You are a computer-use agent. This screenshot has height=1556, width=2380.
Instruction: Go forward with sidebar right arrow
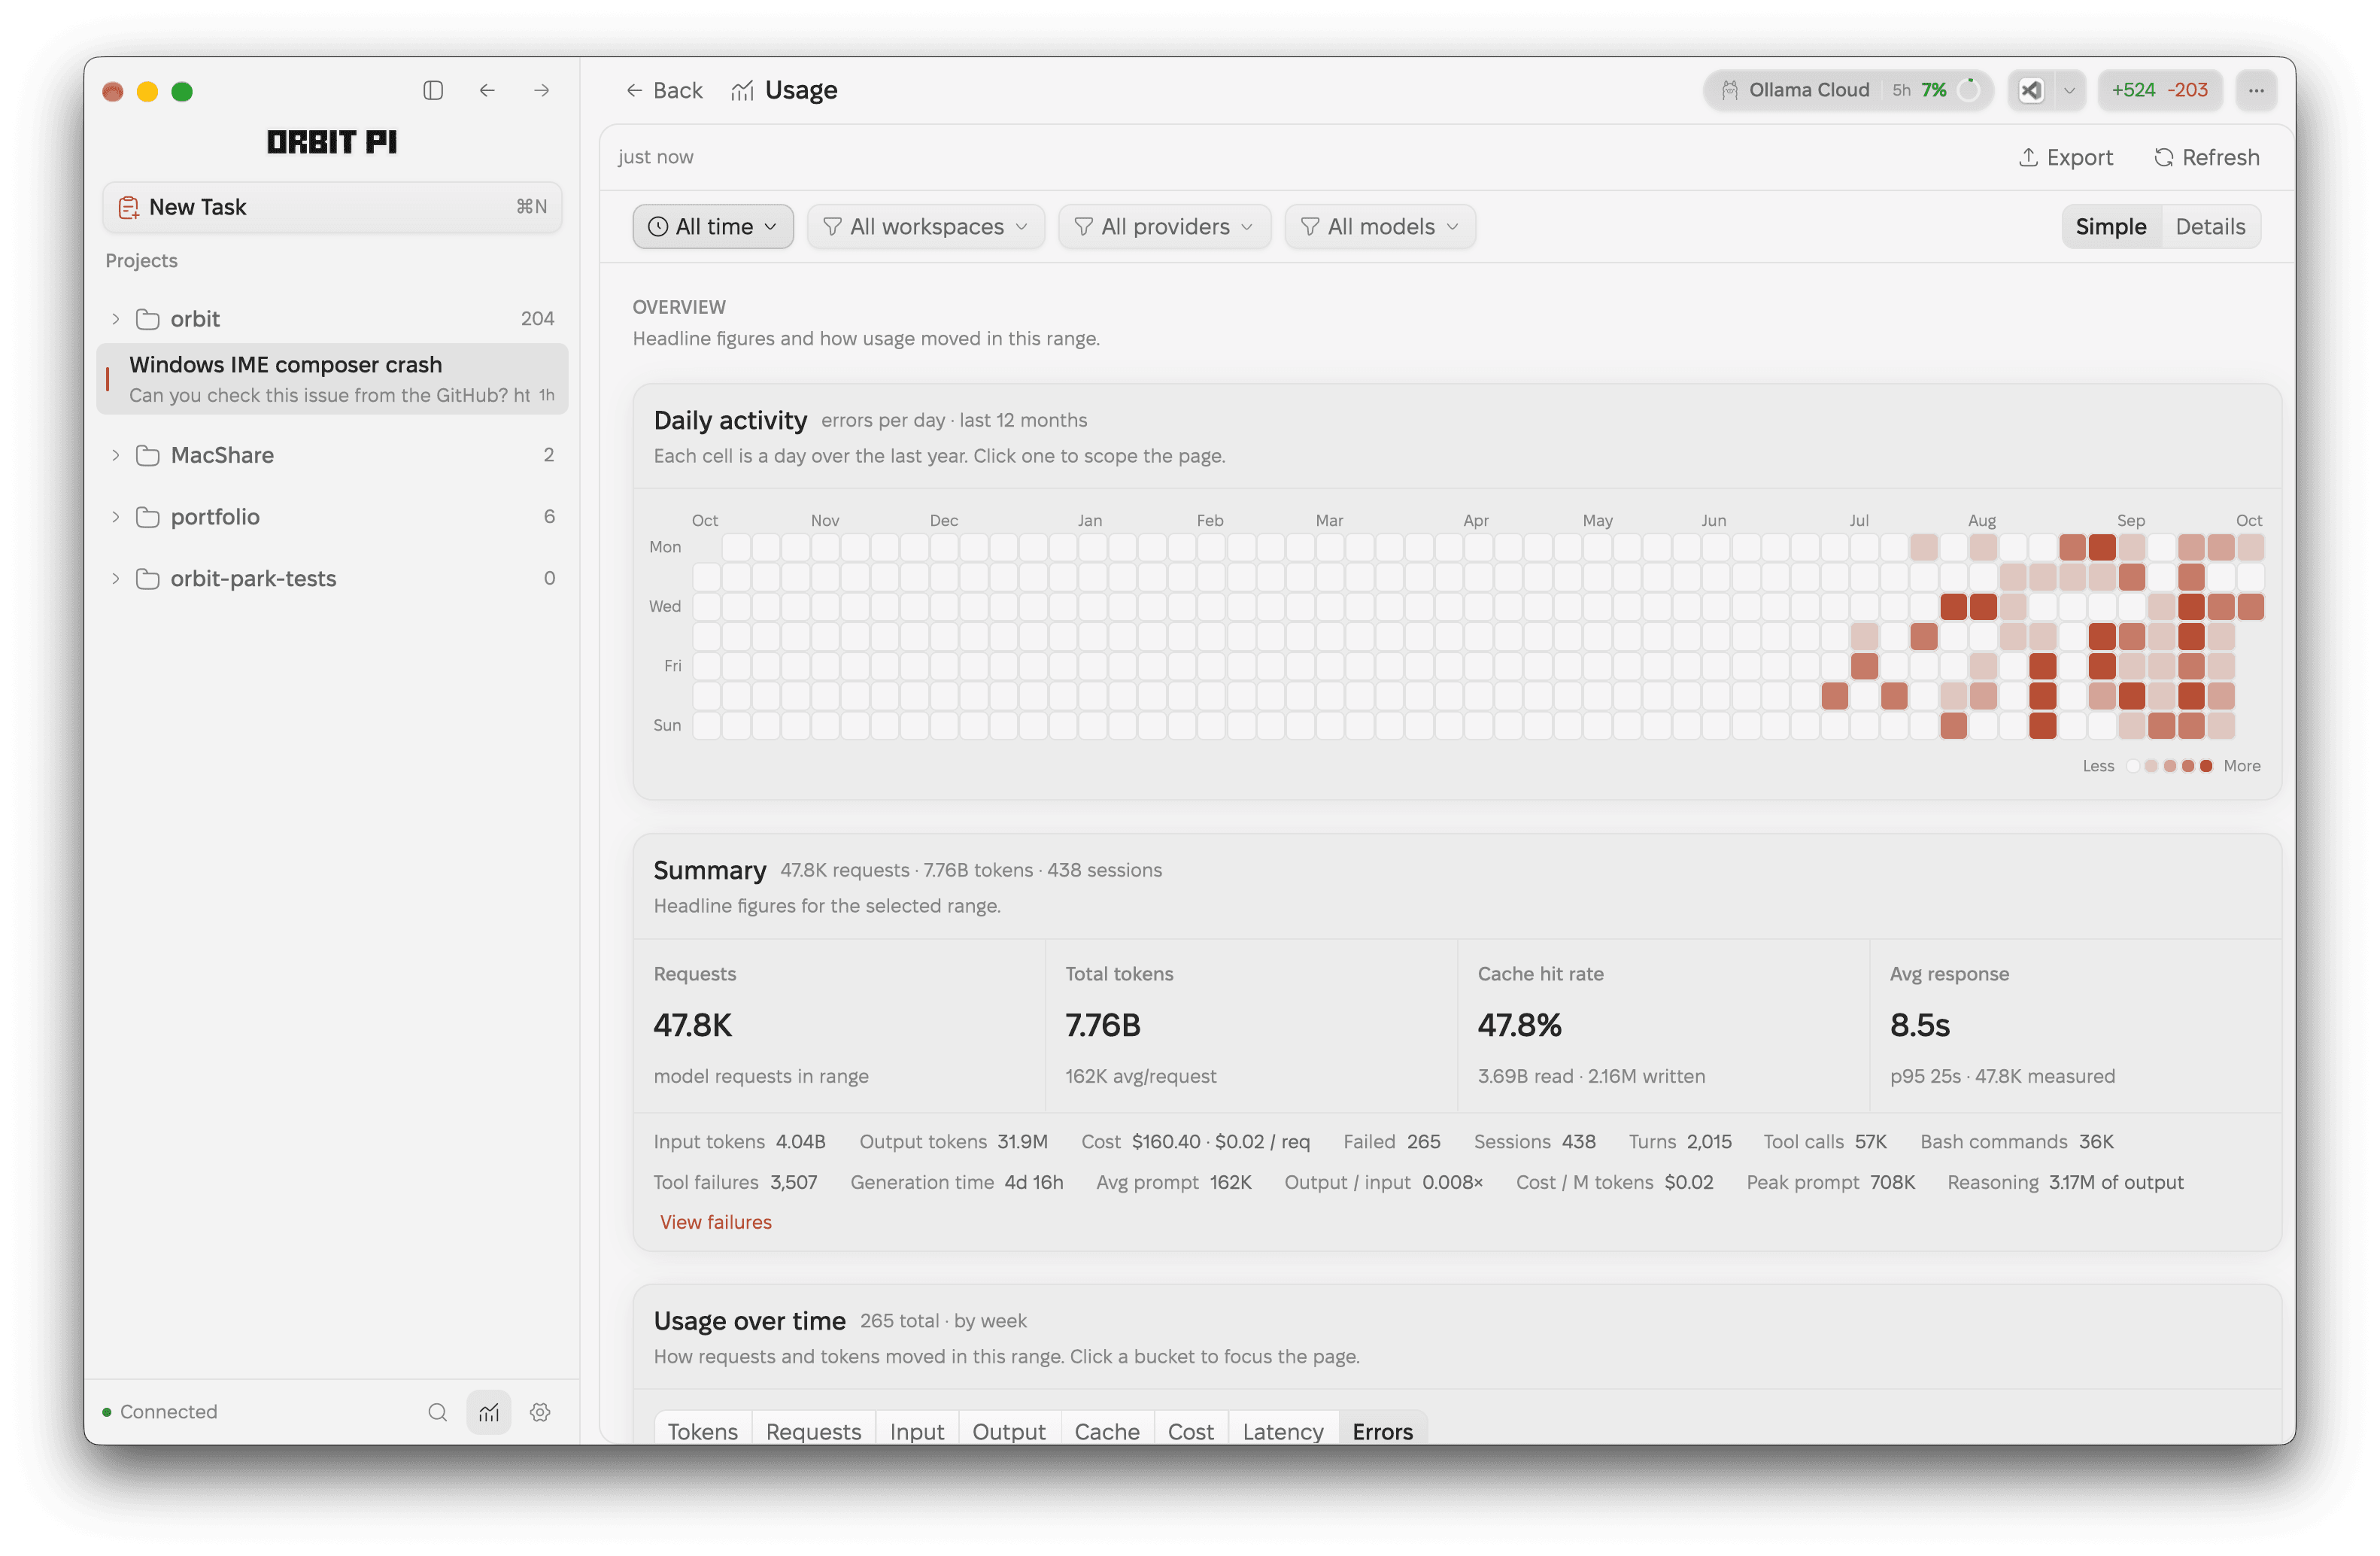click(x=542, y=90)
